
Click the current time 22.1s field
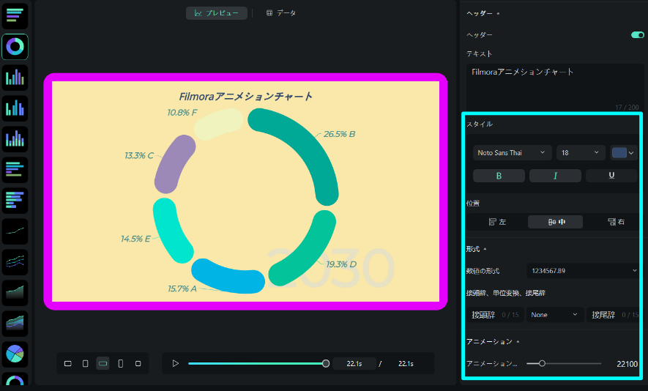(354, 364)
